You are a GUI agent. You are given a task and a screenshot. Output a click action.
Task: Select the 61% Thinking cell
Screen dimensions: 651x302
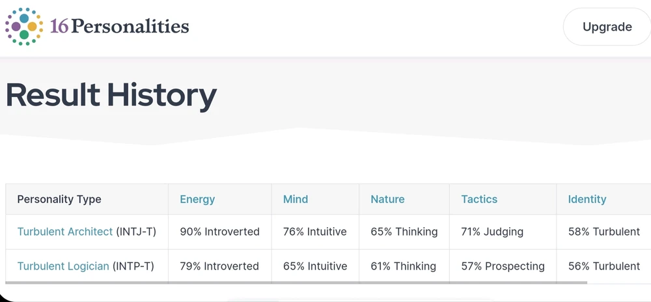click(x=404, y=266)
